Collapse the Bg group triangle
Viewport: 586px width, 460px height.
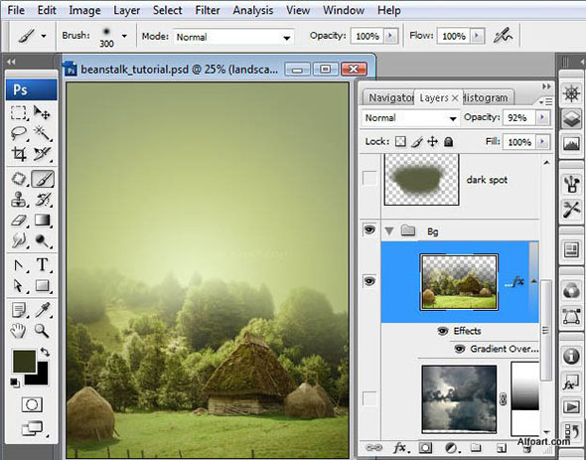tap(389, 231)
